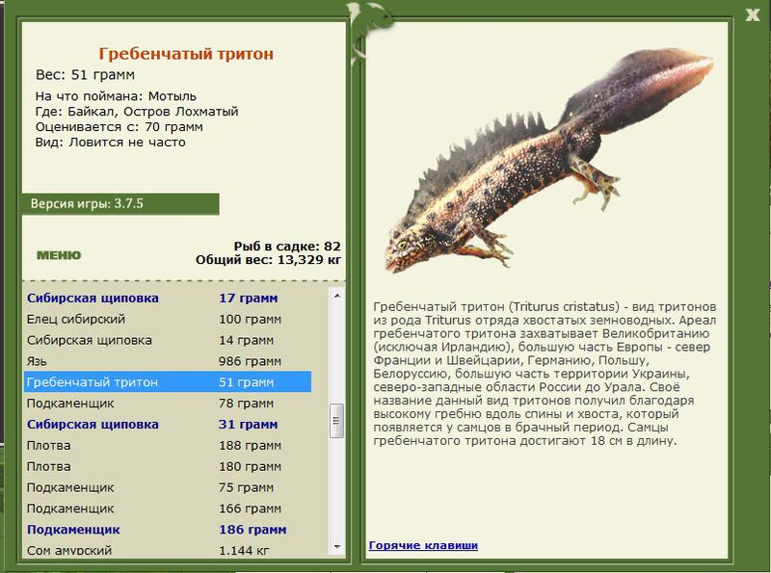
Task: Select the Плотва 188 грамм row
Action: click(x=168, y=445)
